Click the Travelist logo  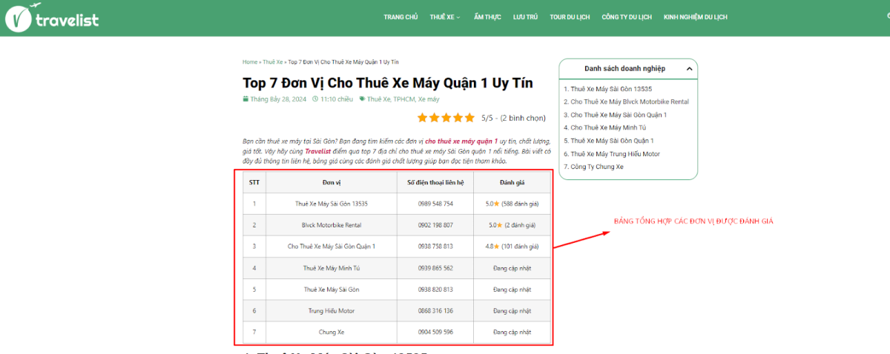tap(51, 17)
